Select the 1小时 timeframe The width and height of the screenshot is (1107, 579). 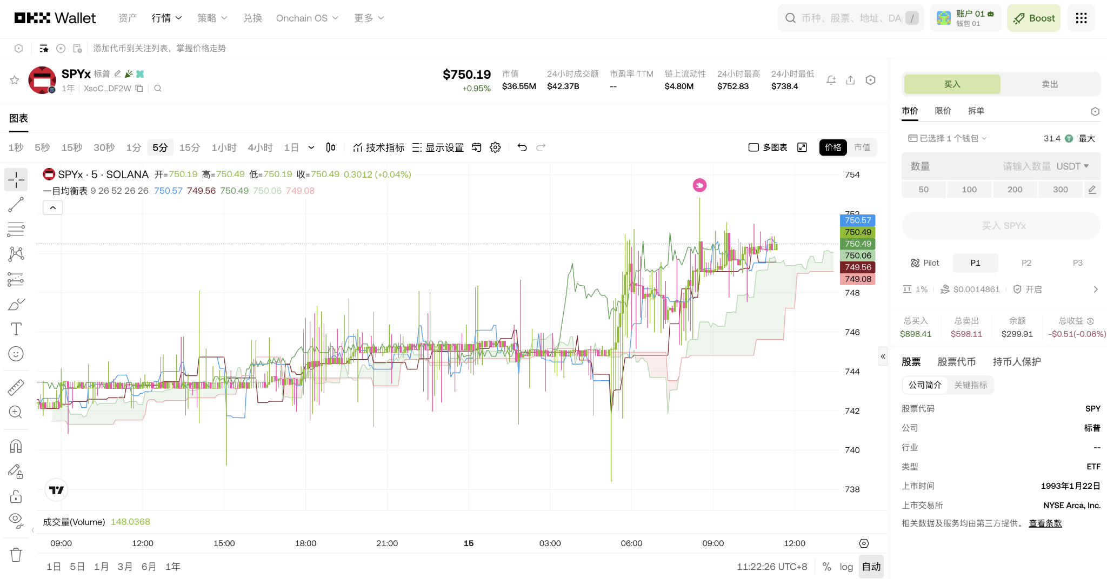(x=224, y=147)
